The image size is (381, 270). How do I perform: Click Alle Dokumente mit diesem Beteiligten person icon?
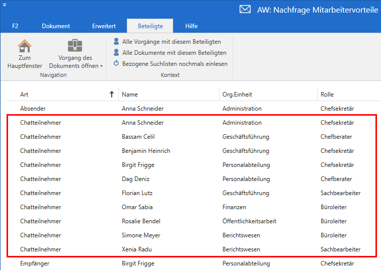(x=116, y=53)
